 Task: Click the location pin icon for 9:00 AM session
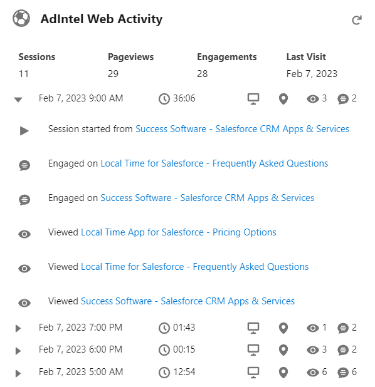click(283, 99)
